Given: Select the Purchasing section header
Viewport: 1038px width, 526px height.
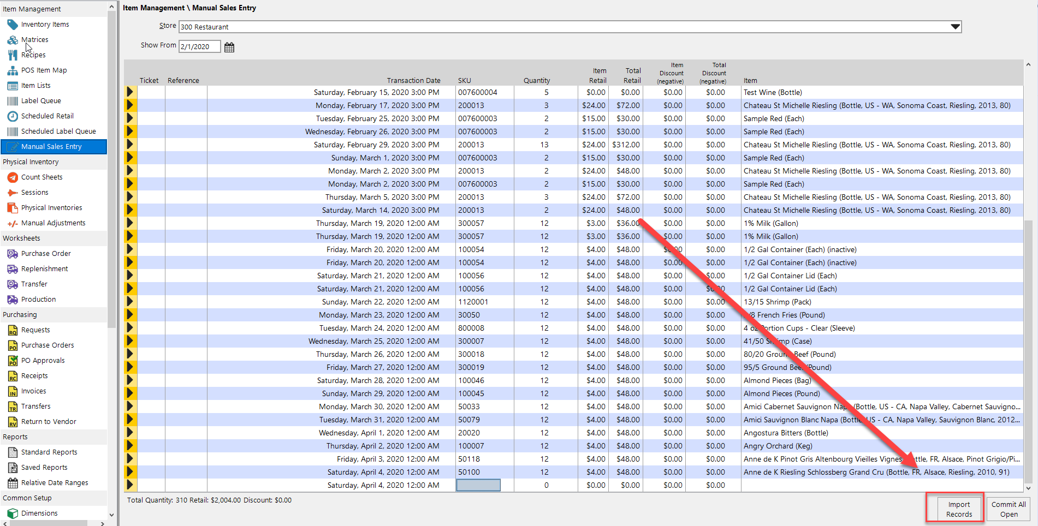Looking at the screenshot, I should (x=54, y=315).
